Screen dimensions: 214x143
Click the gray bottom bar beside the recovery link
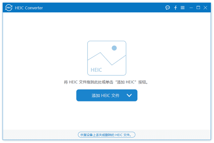pyautogui.click(x=40, y=135)
